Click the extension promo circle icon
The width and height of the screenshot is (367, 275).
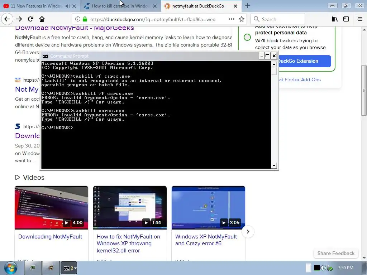pyautogui.click(x=247, y=37)
